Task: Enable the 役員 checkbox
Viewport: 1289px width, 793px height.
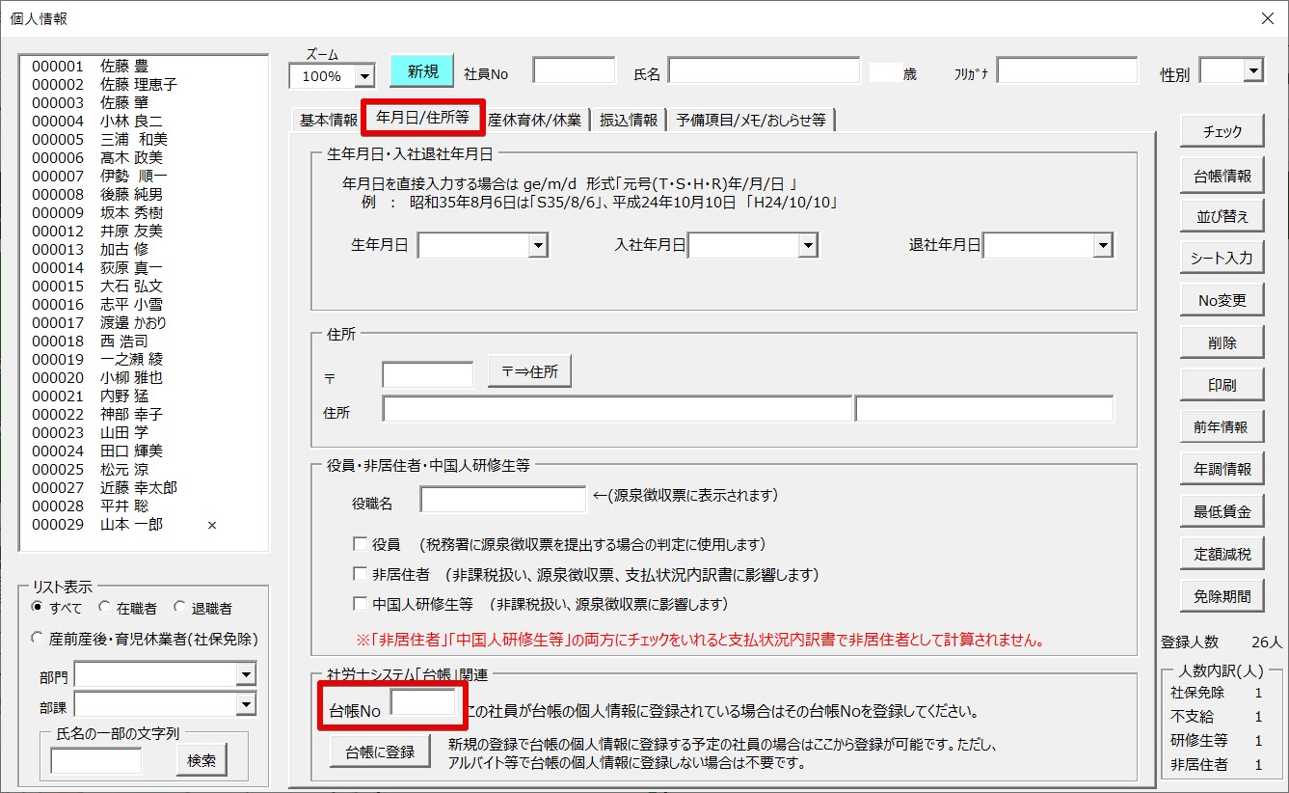Action: (361, 544)
